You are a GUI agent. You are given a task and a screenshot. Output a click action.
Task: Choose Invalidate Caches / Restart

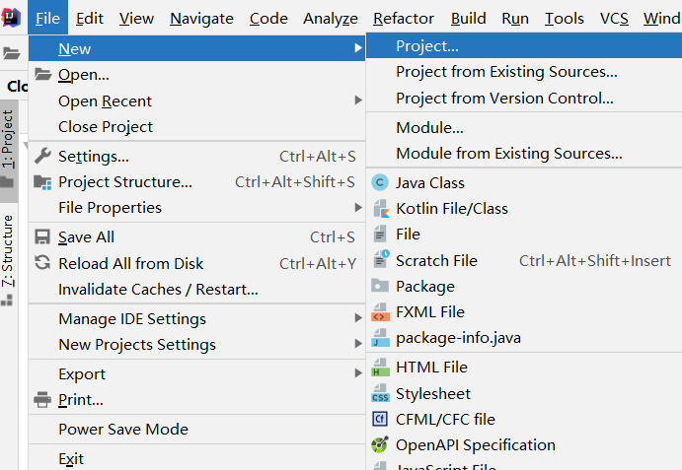tap(158, 290)
